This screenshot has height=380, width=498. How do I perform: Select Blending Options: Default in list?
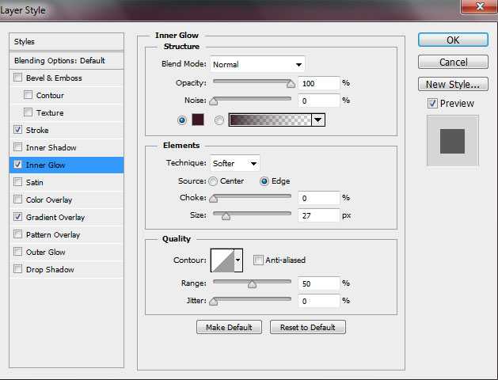[x=59, y=61]
